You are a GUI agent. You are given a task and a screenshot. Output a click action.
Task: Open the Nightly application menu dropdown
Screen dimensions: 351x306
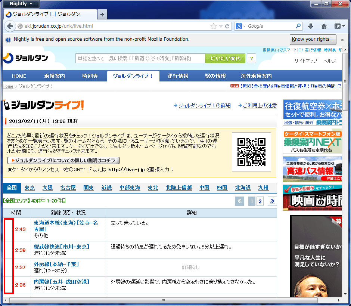pos(21,4)
